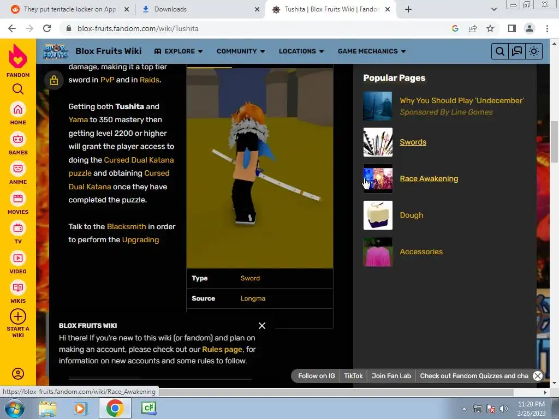Screen dimensions: 559x419
Task: Expand the Explore dropdown menu
Action: pyautogui.click(x=179, y=51)
